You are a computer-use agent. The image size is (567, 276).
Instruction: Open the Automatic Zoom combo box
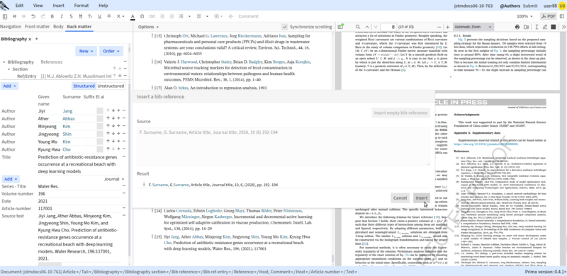(x=473, y=27)
